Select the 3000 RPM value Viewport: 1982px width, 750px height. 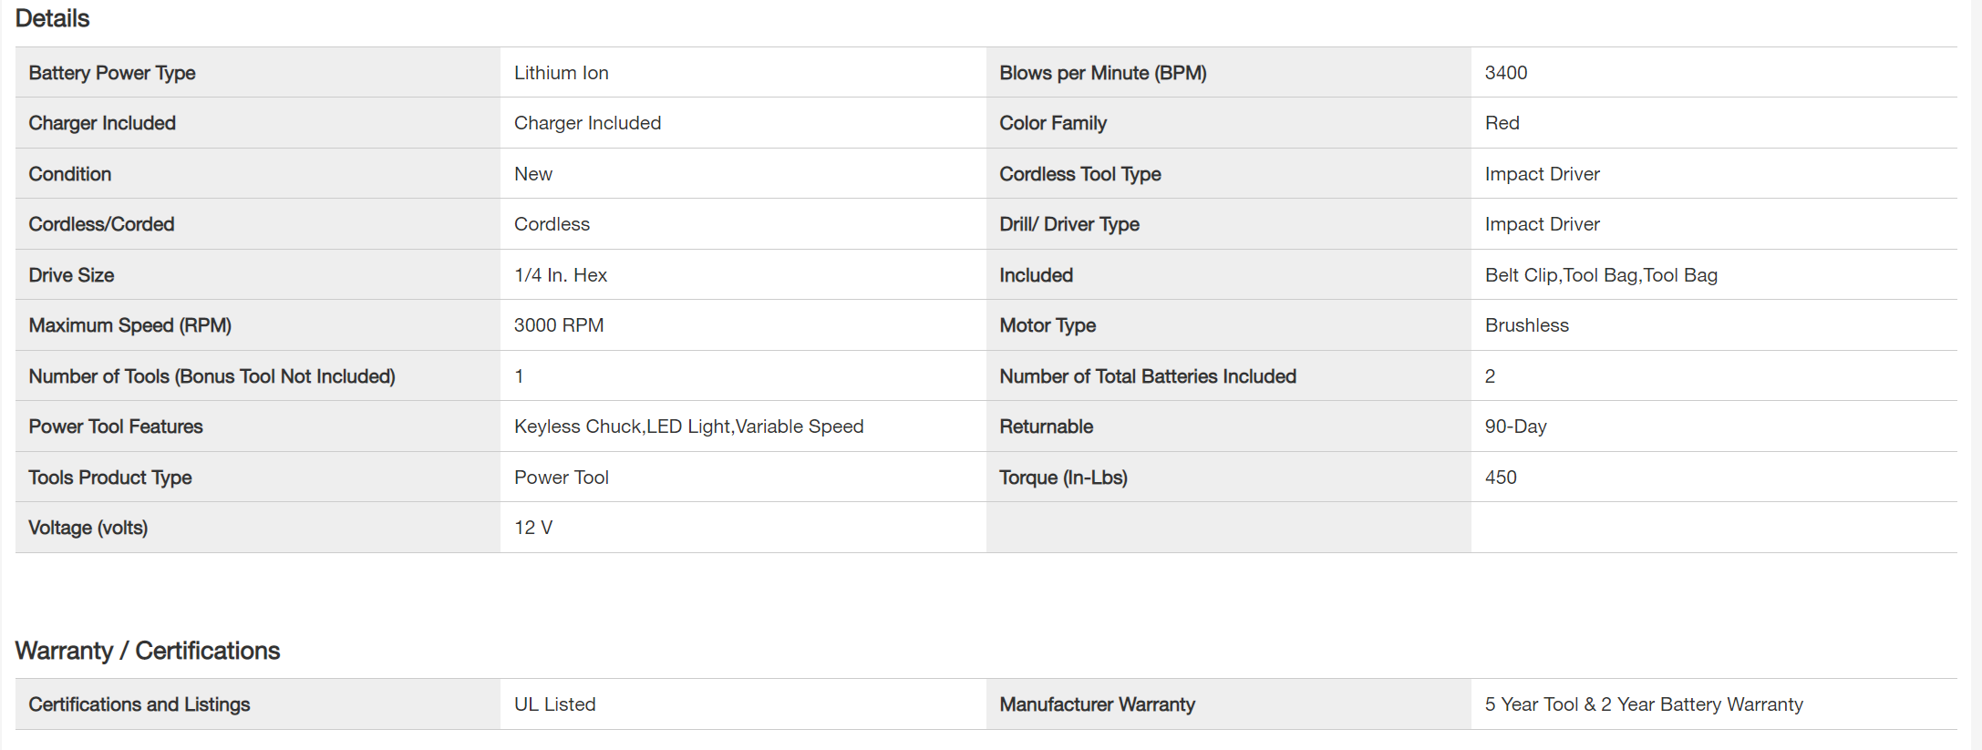click(x=558, y=325)
